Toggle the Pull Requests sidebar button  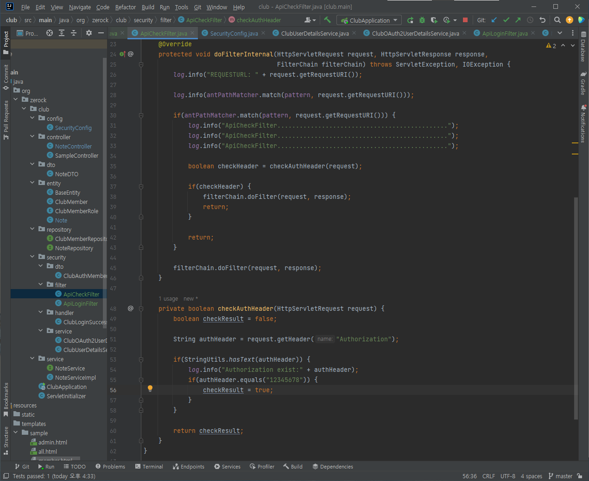click(x=6, y=120)
